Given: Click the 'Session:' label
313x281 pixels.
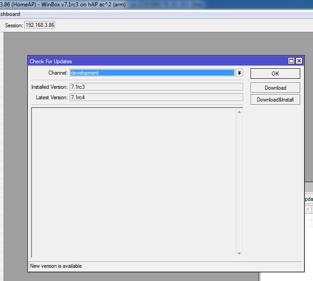Looking at the screenshot, I should click(x=14, y=26).
